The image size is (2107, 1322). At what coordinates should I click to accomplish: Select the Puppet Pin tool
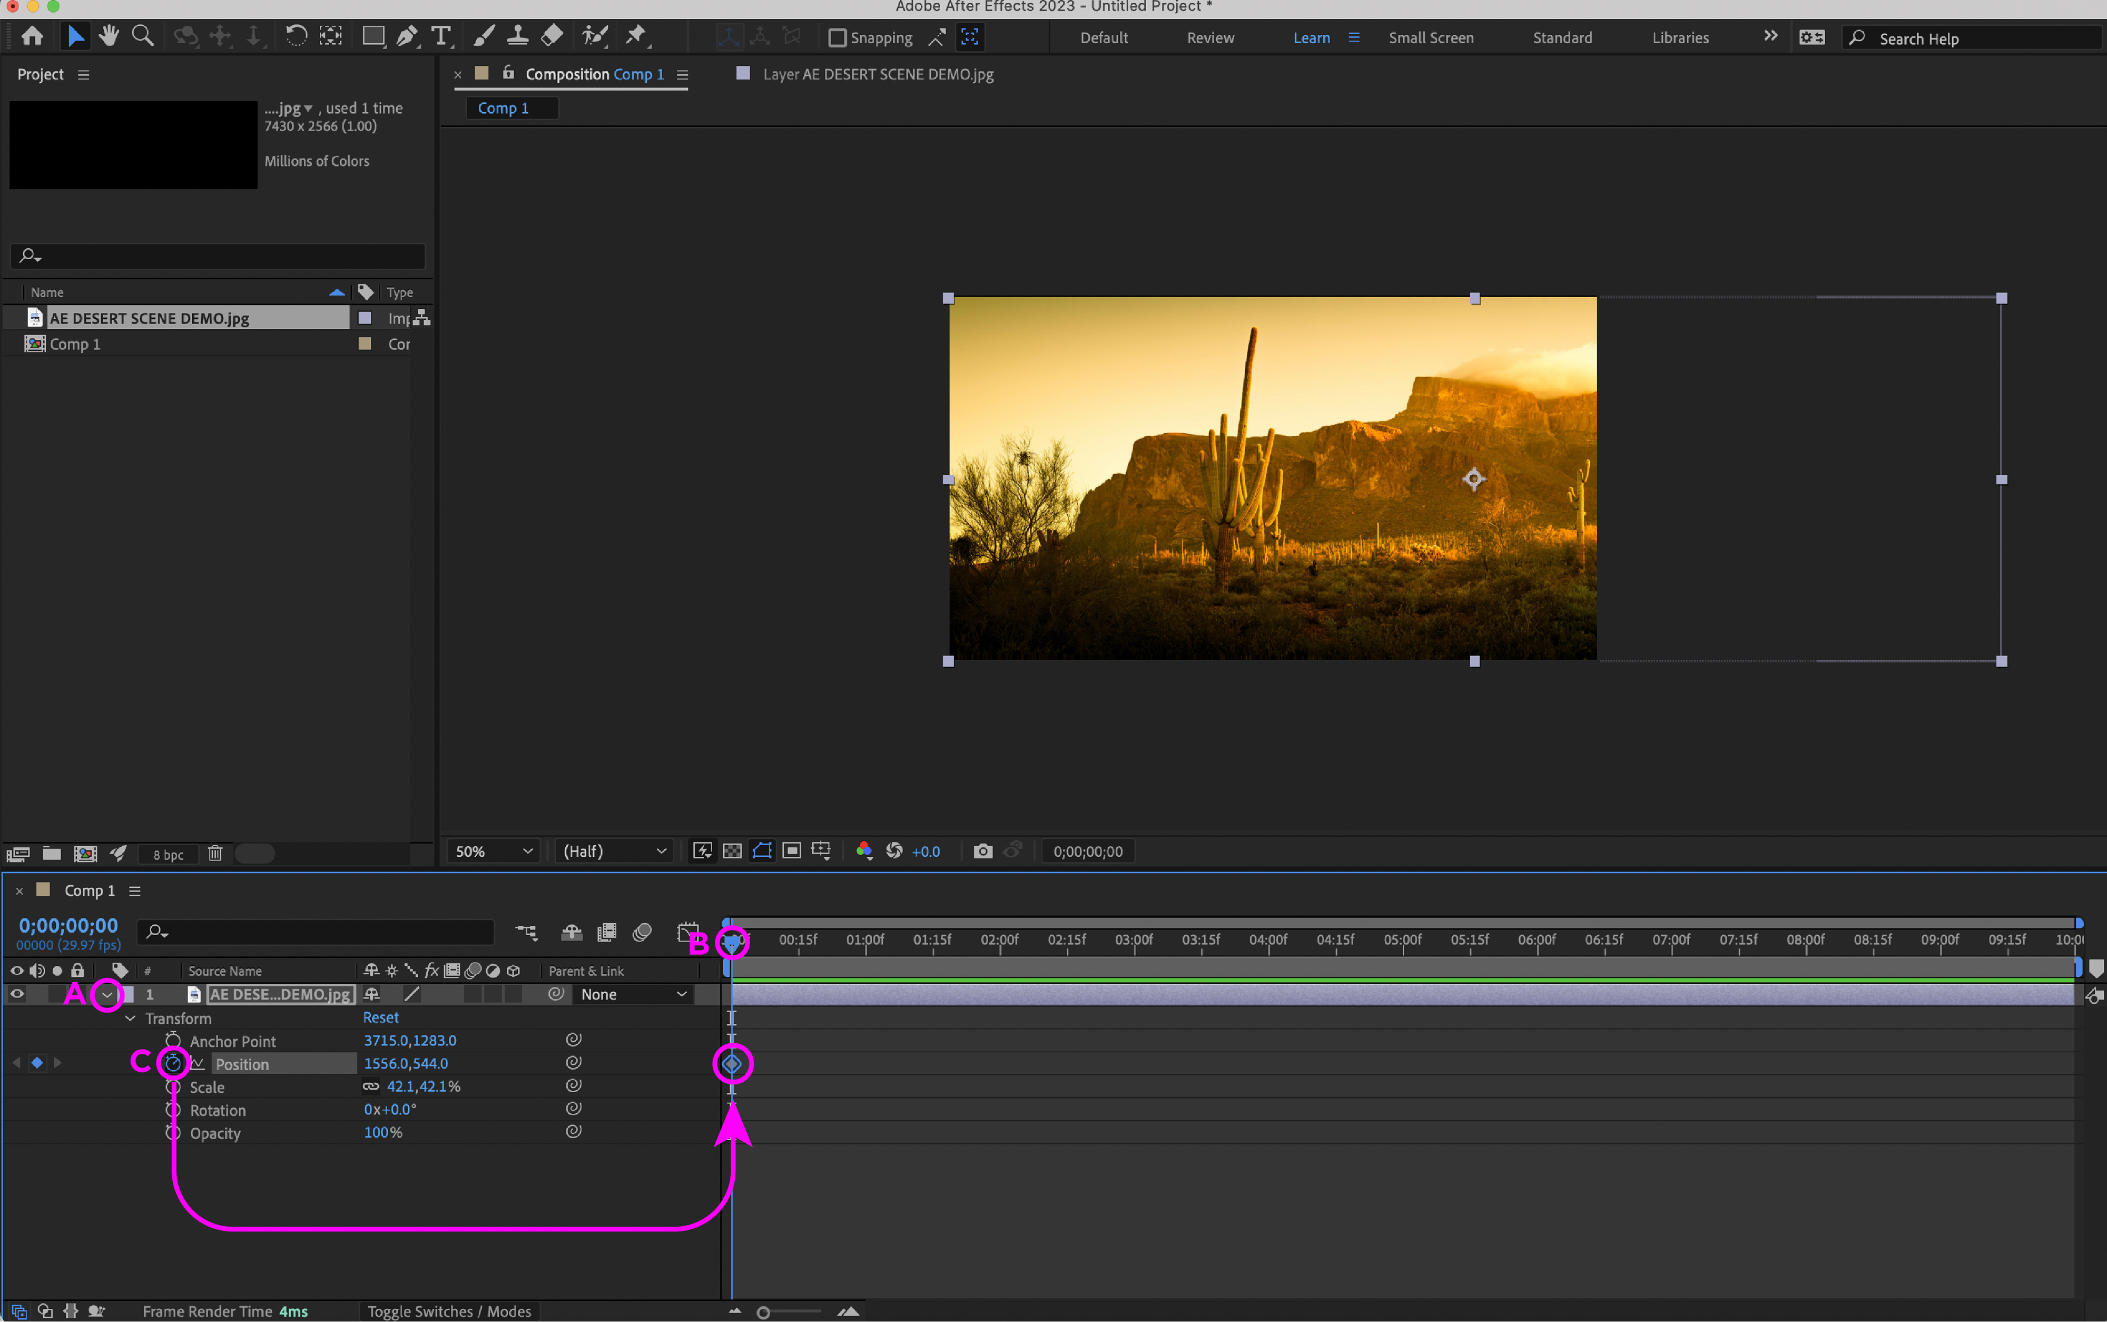[x=636, y=36]
